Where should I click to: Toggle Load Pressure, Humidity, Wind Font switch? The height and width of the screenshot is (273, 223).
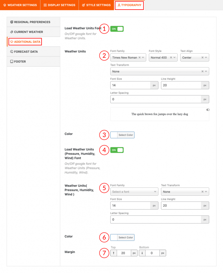[117, 150]
